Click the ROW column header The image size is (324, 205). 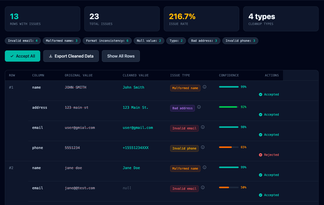pyautogui.click(x=12, y=75)
